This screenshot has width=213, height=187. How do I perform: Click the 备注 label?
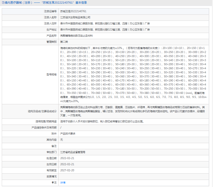(54, 146)
